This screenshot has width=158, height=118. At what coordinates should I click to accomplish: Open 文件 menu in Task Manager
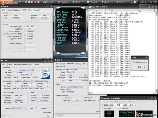[104, 102]
